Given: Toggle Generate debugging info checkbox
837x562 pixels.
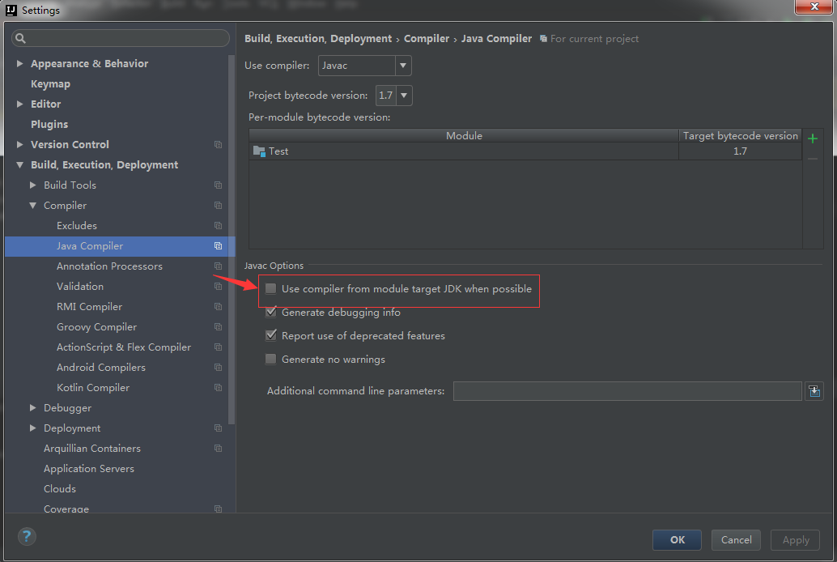Looking at the screenshot, I should pos(271,312).
